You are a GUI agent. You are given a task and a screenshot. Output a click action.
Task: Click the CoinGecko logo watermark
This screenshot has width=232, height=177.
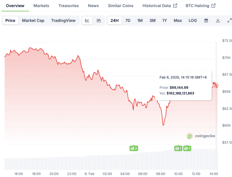pyautogui.click(x=201, y=136)
